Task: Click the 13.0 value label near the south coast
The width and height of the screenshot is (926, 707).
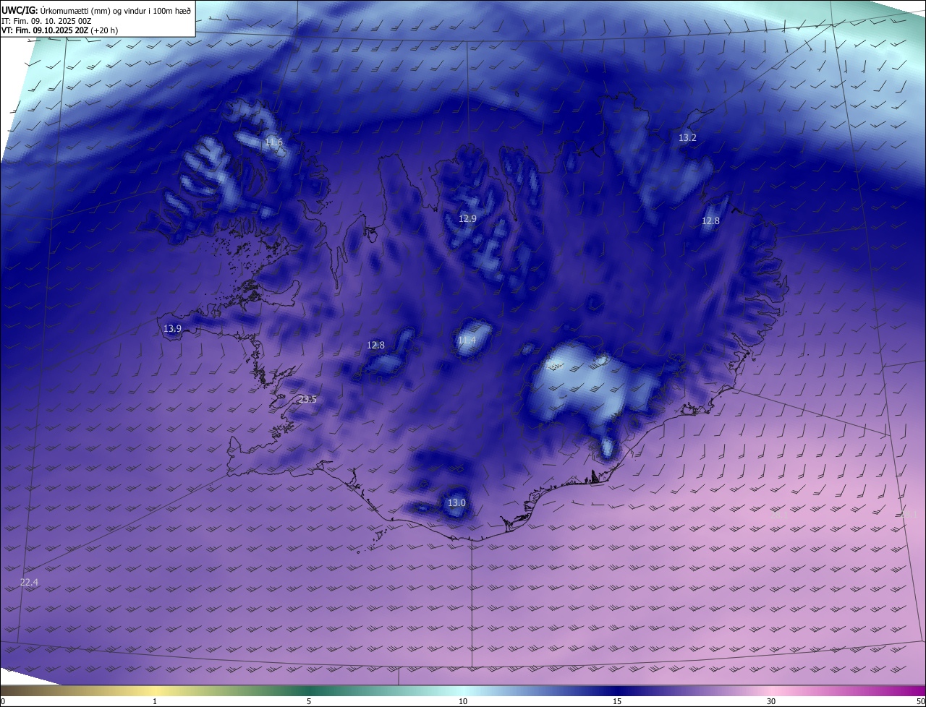Action: tap(456, 503)
